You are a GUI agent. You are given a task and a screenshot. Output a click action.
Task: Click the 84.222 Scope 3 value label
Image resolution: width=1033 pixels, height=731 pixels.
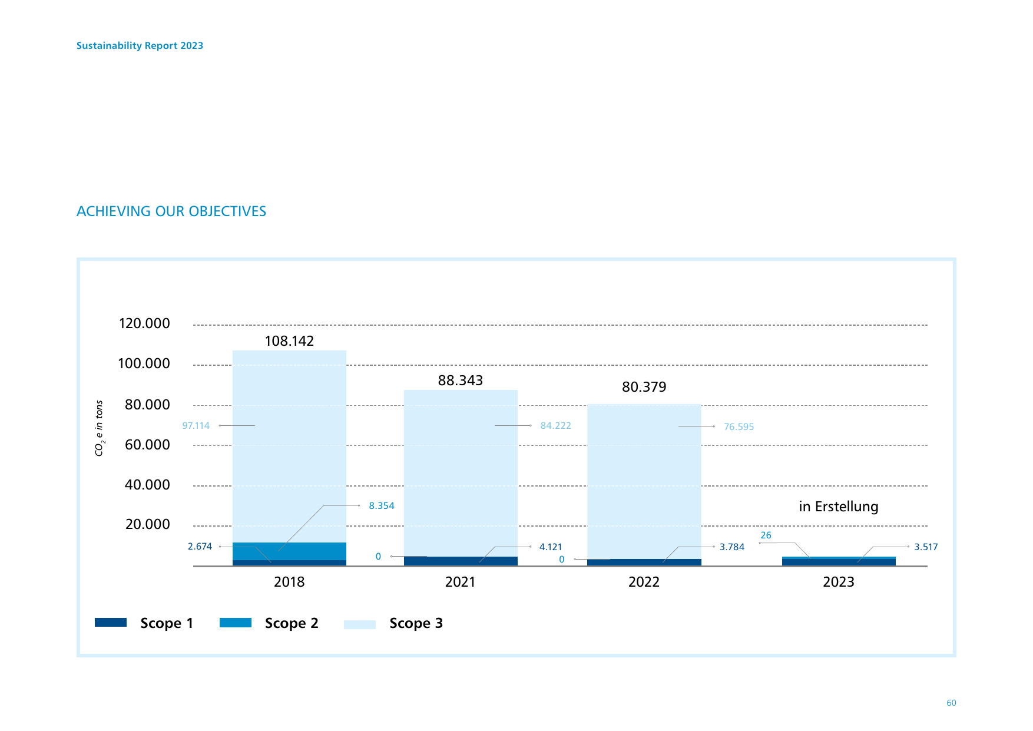(556, 425)
